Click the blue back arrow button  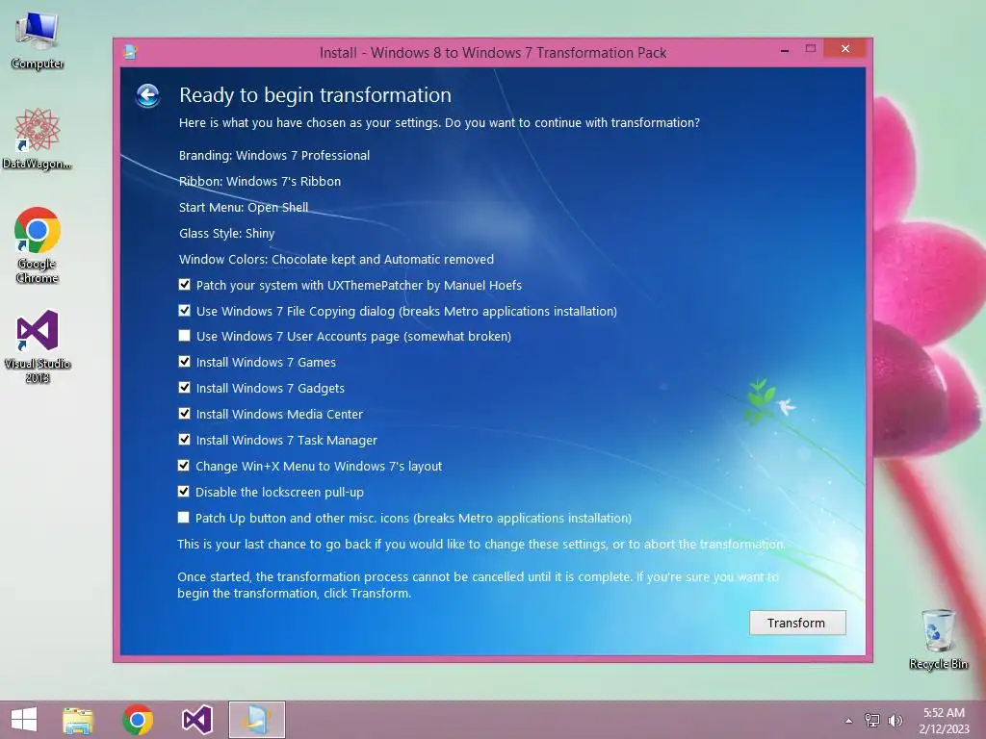[x=147, y=95]
